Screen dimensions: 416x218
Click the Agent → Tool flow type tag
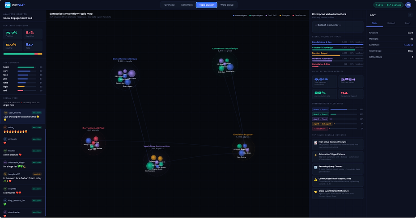coord(320,119)
